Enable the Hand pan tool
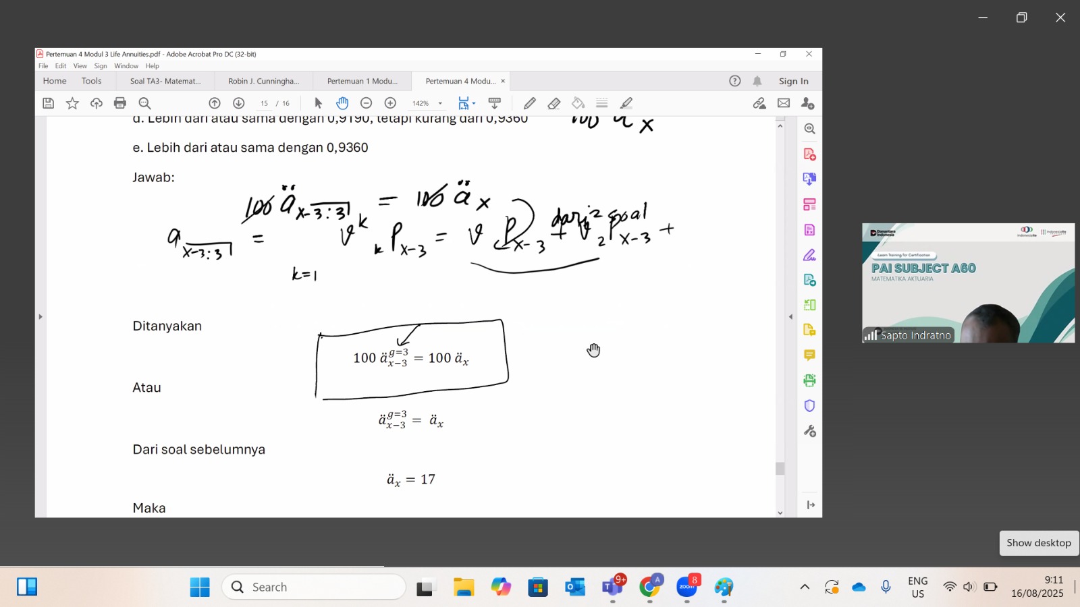The height and width of the screenshot is (607, 1080). (342, 103)
